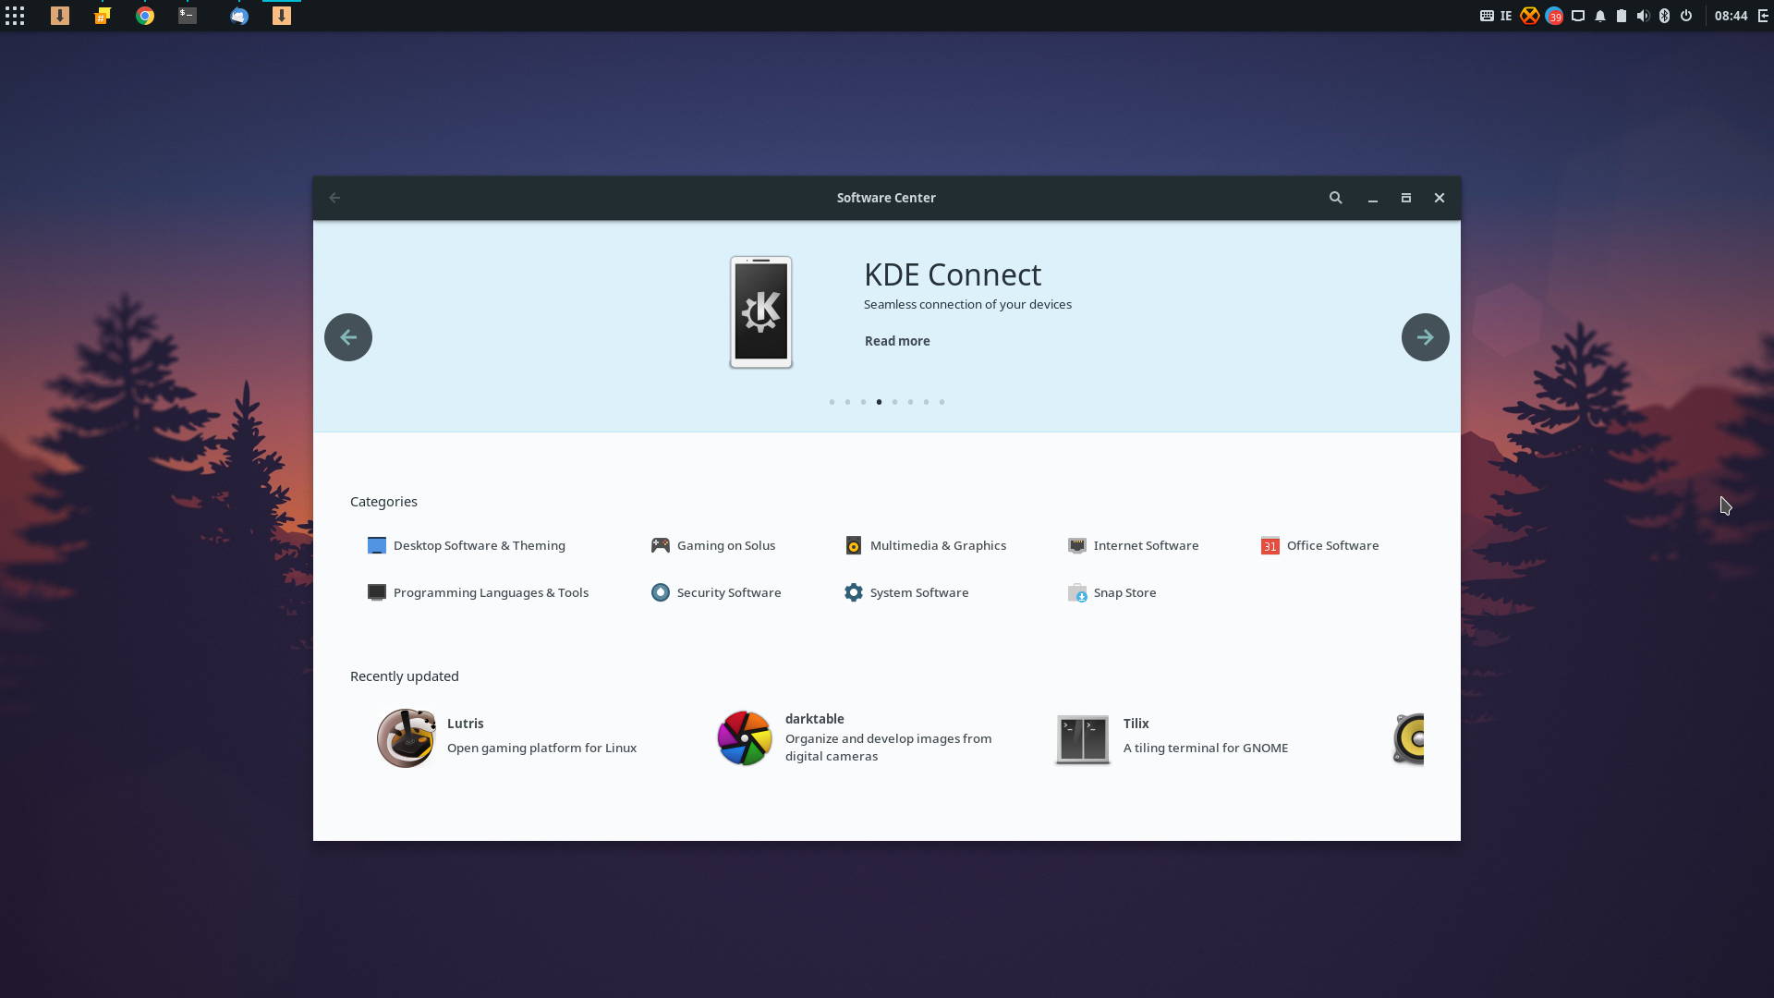Open the blue chat app in panel
This screenshot has width=1774, height=998.
(x=239, y=16)
